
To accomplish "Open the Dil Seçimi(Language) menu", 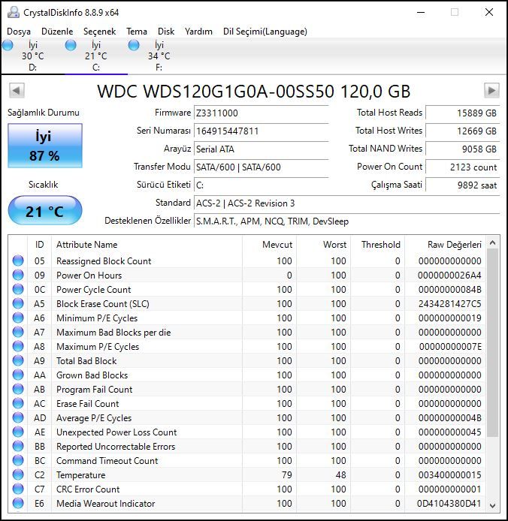I will click(x=265, y=32).
